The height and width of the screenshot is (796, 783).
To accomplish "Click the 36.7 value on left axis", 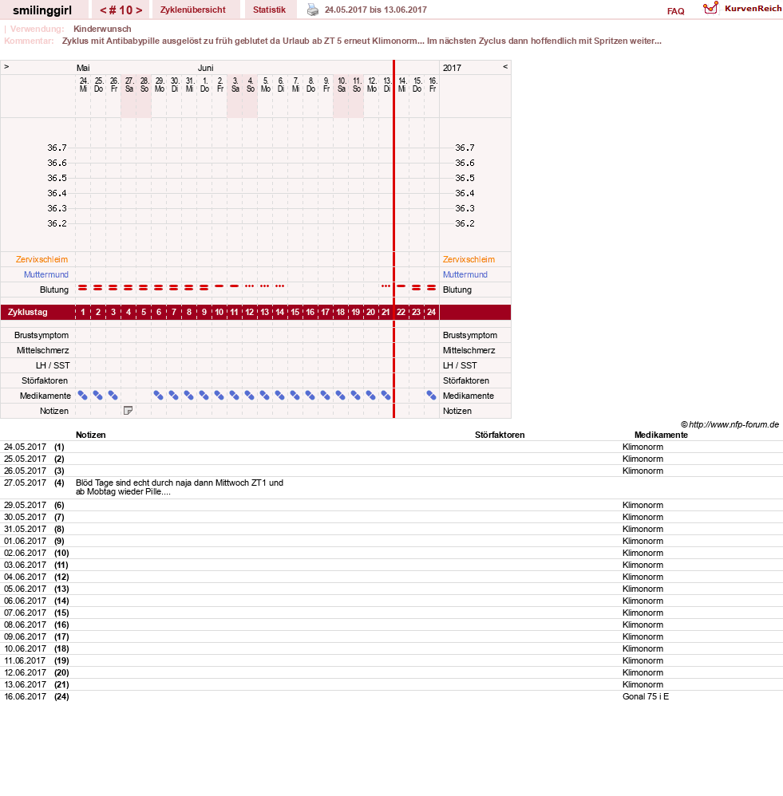I will tap(57, 148).
